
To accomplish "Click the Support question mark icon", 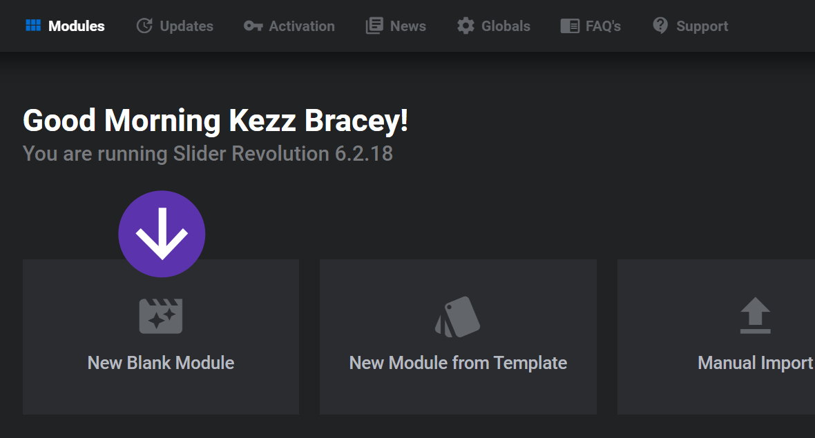I will 660,26.
